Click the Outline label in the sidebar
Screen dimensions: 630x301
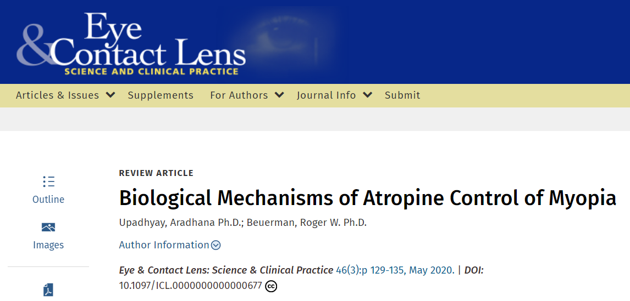(48, 200)
